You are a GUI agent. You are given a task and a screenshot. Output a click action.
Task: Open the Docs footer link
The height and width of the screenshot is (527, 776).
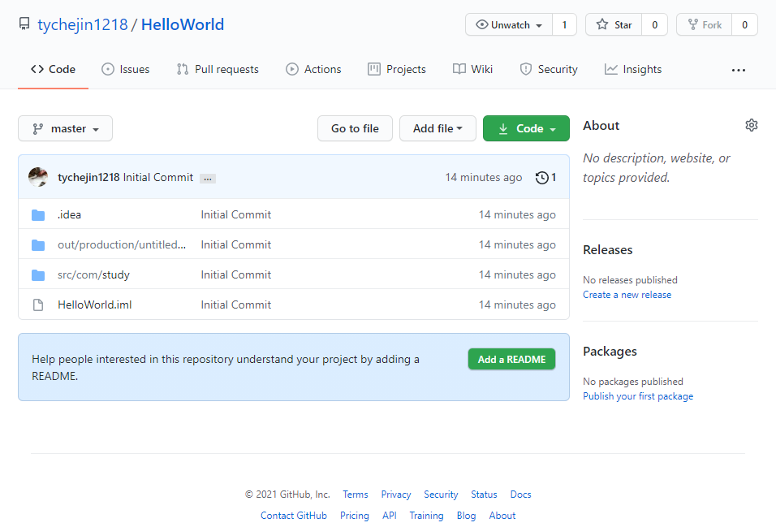tap(520, 495)
